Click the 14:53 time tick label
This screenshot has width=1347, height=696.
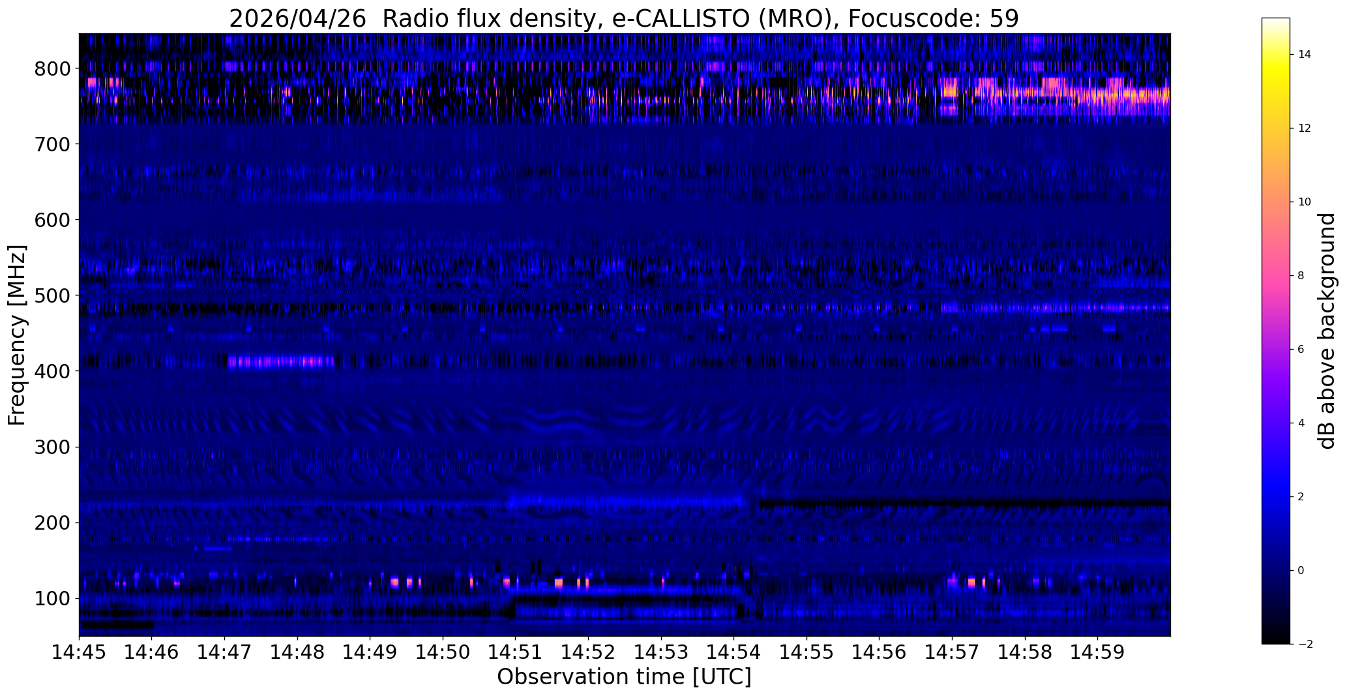coord(661,652)
